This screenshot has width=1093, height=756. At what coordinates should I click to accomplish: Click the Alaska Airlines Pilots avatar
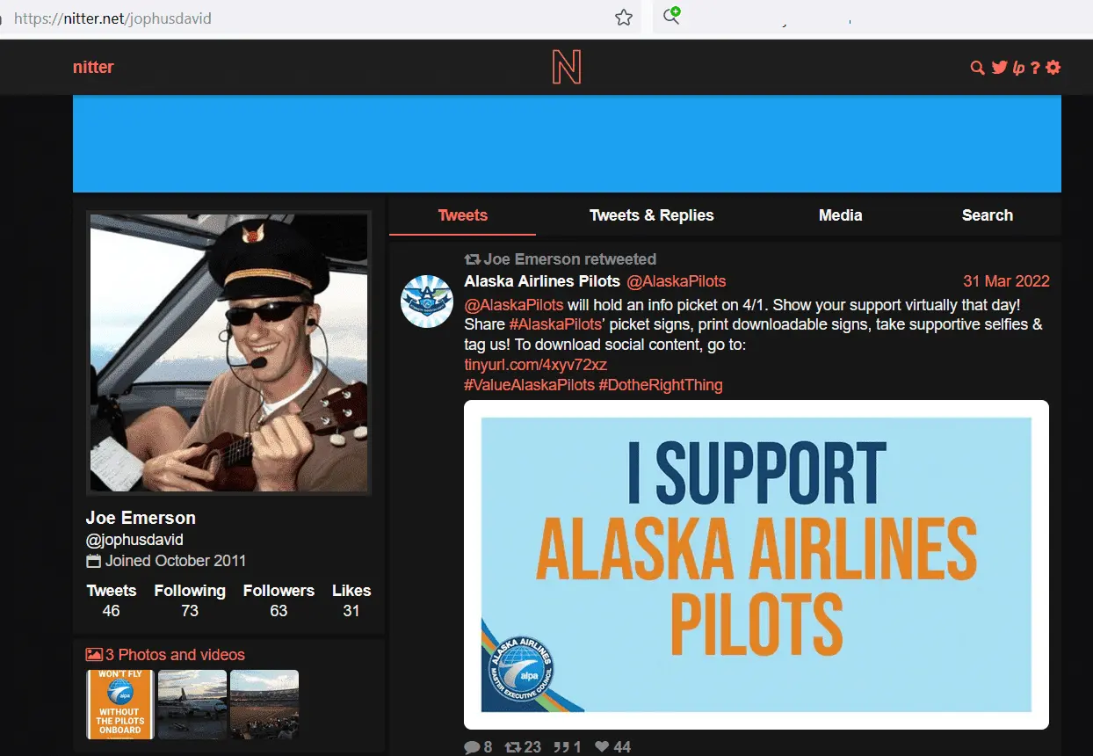(x=427, y=301)
